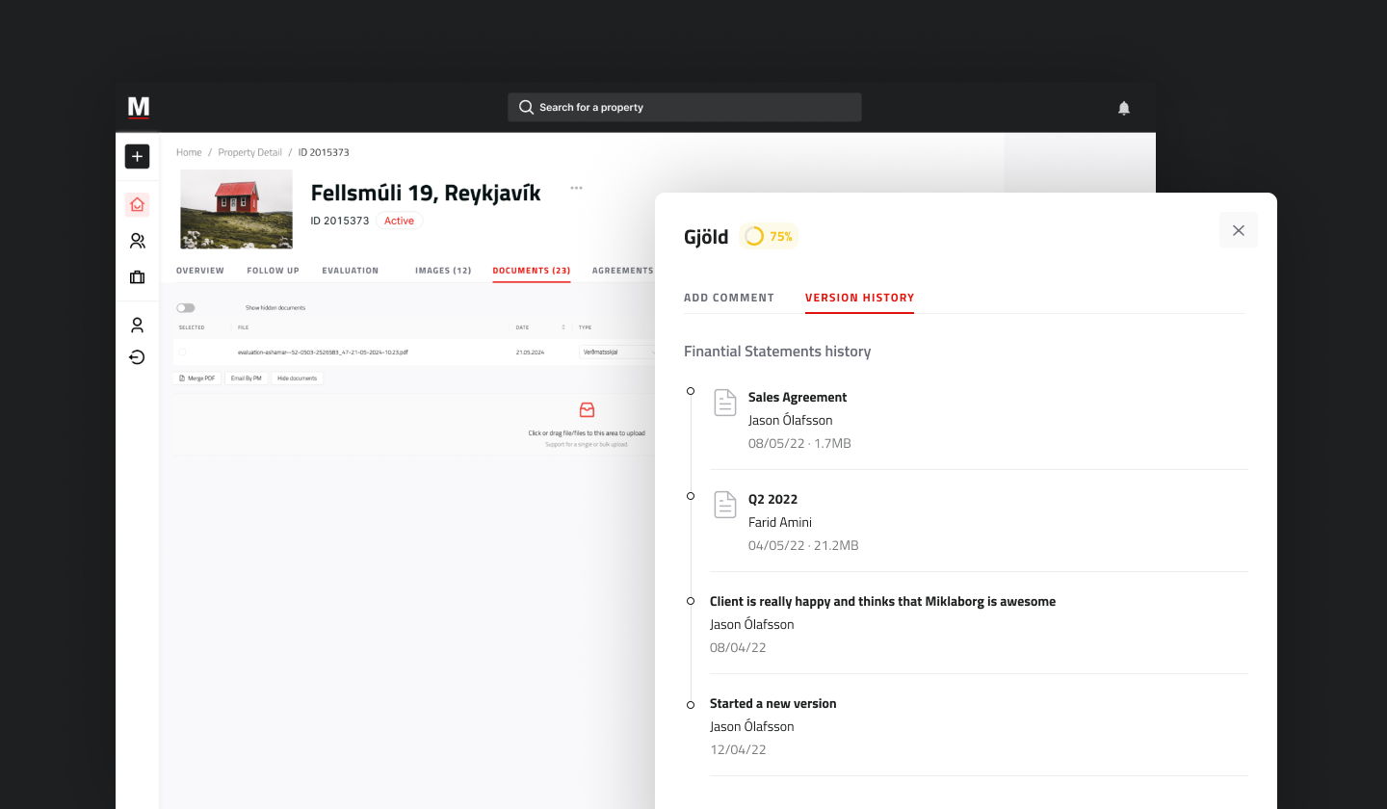1387x809 pixels.
Task: Open the ellipsis menu beside Fellsmúli 19
Action: click(x=576, y=189)
